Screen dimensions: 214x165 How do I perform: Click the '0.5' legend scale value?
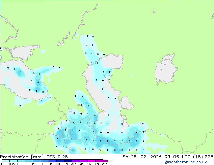tap(12, 164)
